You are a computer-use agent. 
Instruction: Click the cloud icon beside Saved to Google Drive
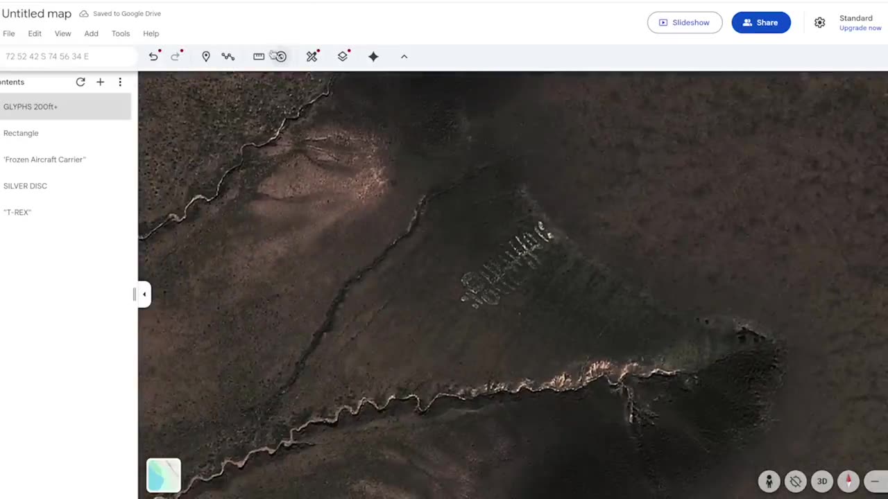(84, 14)
